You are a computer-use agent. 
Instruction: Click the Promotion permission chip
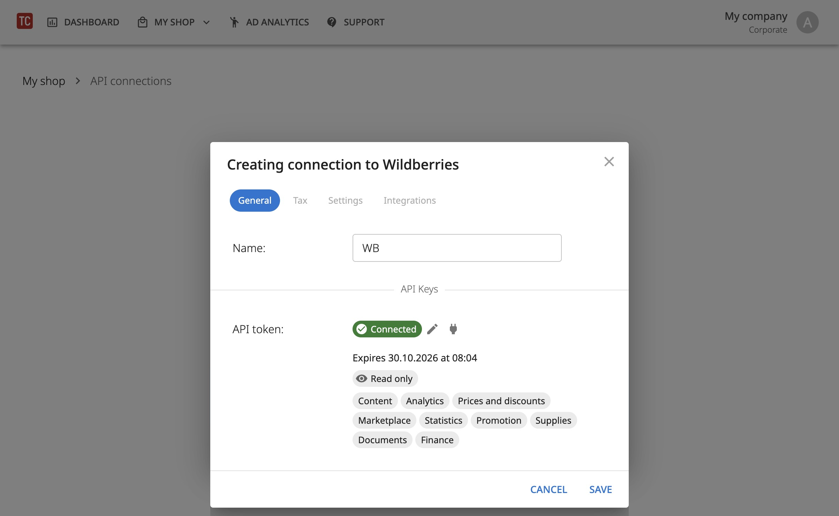point(499,420)
